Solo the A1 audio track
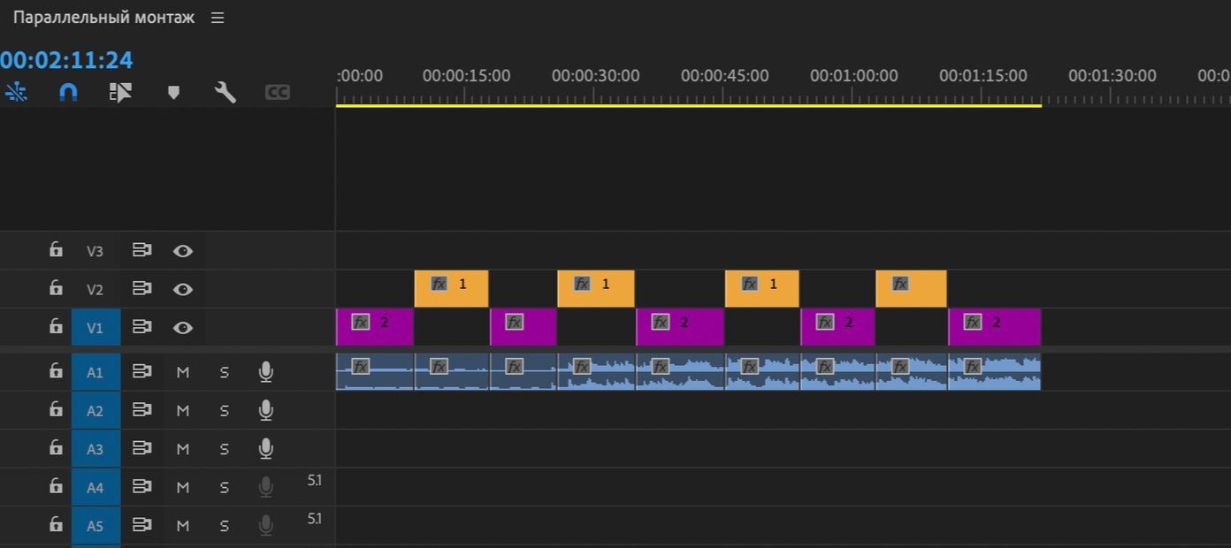 (225, 373)
